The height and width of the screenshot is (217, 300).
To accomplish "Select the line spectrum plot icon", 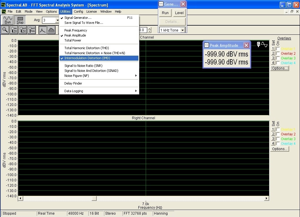I will [43, 30].
